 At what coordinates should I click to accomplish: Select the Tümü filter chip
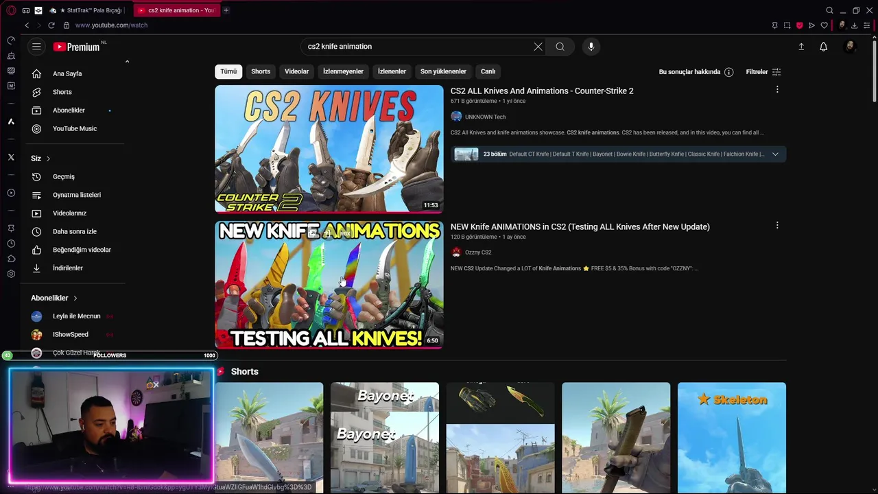pyautogui.click(x=228, y=71)
